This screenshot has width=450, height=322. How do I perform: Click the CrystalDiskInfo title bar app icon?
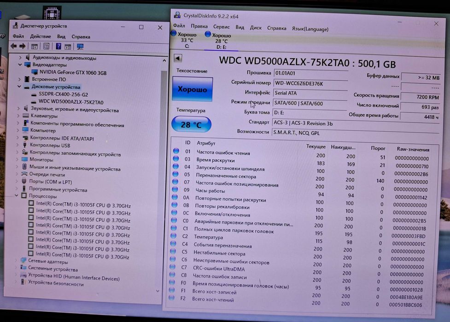click(x=177, y=15)
